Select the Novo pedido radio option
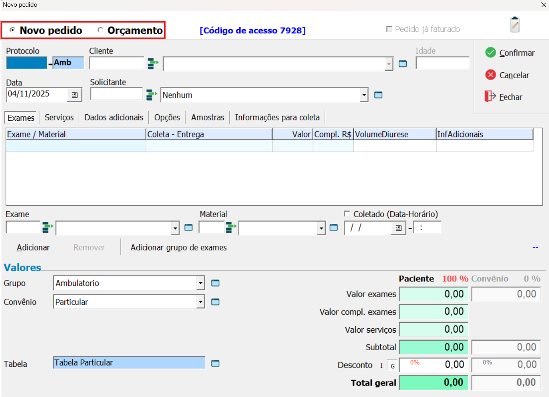This screenshot has height=397, width=549. [x=12, y=30]
